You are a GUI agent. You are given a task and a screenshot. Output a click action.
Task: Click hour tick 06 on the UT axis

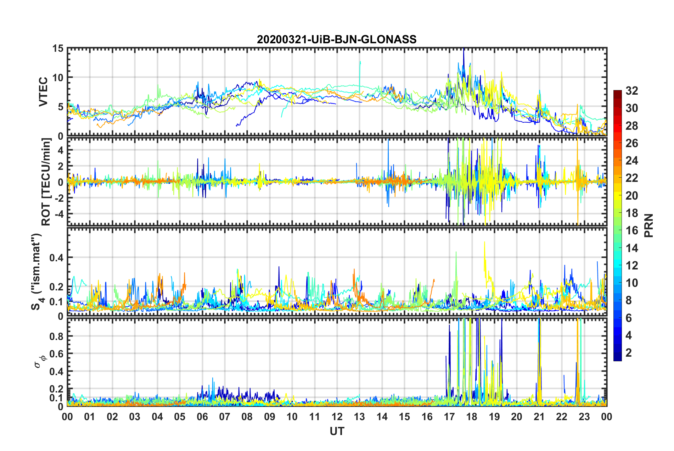pyautogui.click(x=202, y=417)
